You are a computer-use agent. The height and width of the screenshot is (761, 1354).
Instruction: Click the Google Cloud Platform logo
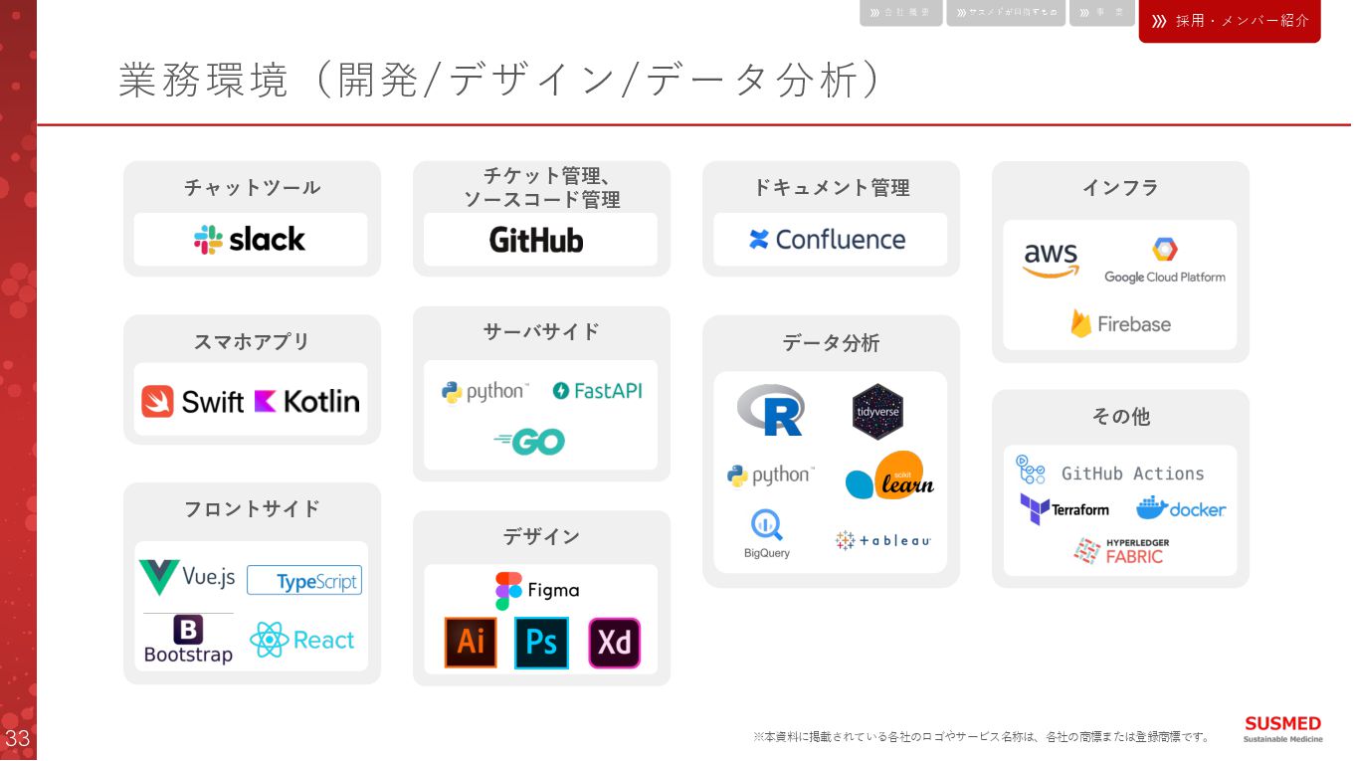(x=1164, y=261)
